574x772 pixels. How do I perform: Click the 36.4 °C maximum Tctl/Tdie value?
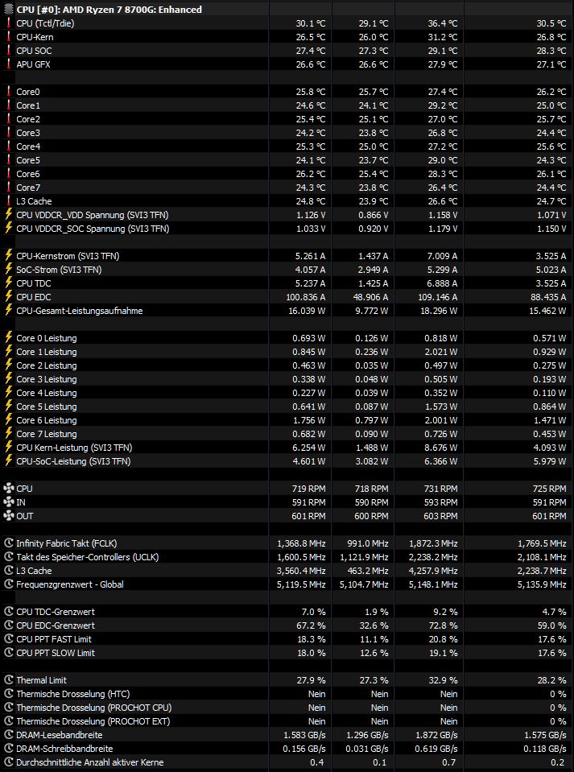pyautogui.click(x=443, y=23)
